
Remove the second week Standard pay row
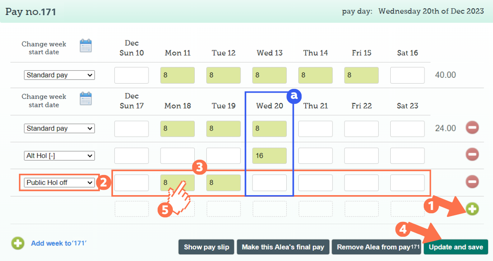(x=472, y=128)
